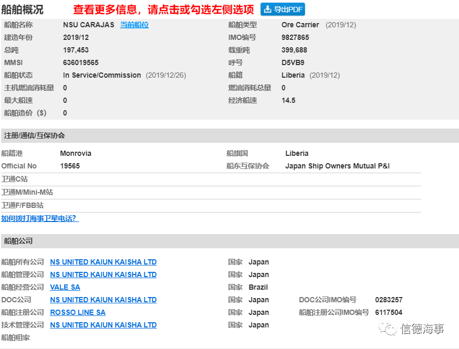Click the 卫通F/FBB站 label
The width and height of the screenshot is (459, 349).
coord(22,205)
